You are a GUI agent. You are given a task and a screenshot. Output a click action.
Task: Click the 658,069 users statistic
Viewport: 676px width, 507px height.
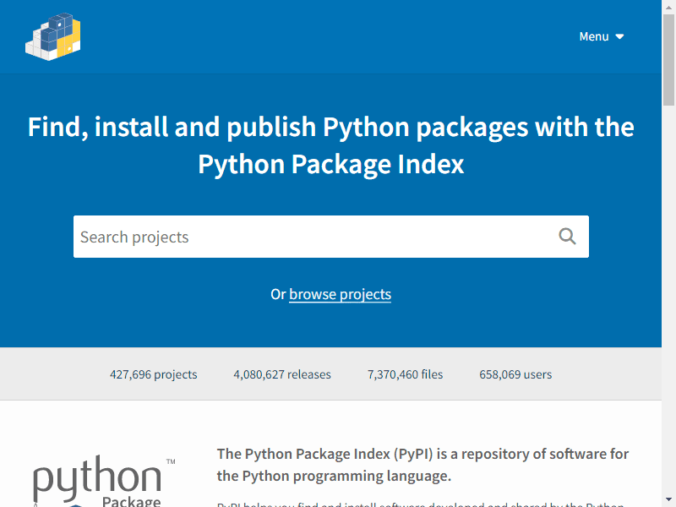point(515,374)
